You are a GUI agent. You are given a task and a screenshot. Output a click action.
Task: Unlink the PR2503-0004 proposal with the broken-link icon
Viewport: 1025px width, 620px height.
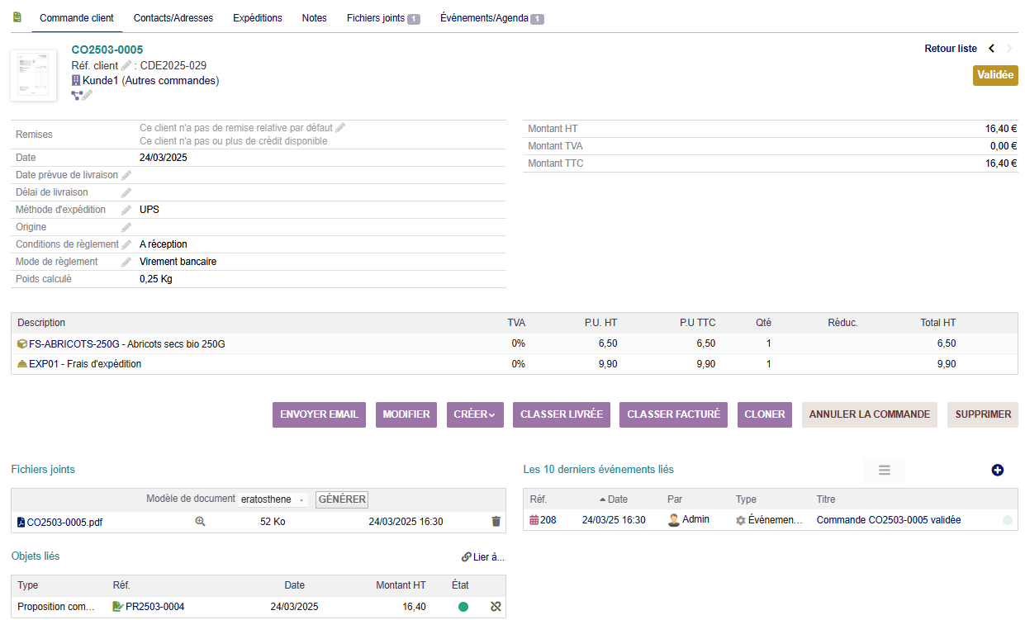click(496, 607)
